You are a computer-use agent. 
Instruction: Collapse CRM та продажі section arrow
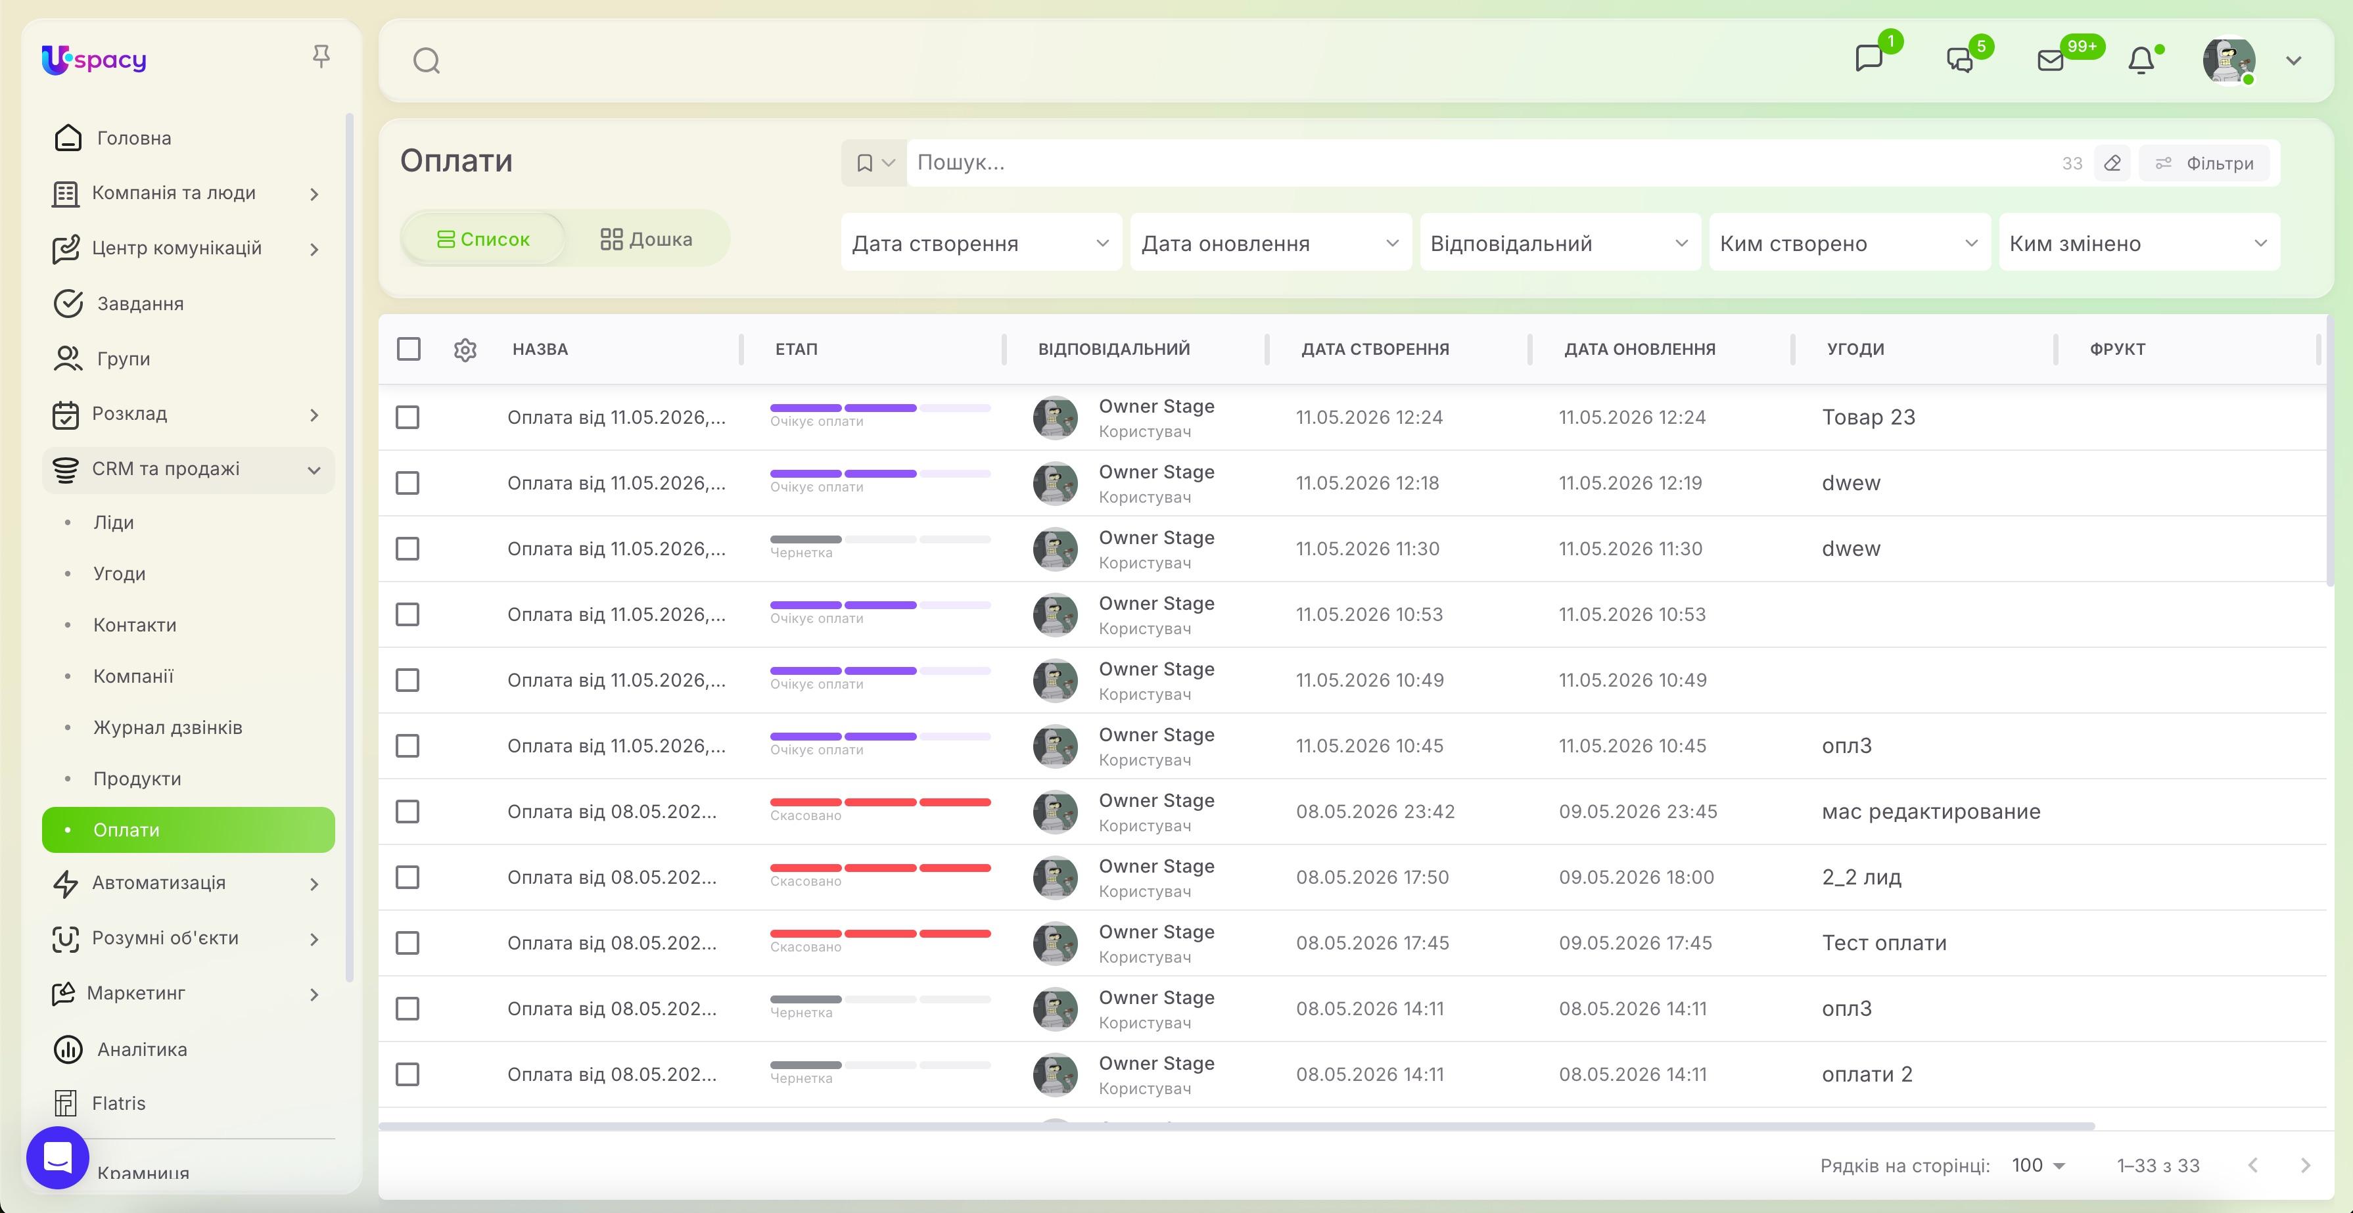[x=314, y=470]
